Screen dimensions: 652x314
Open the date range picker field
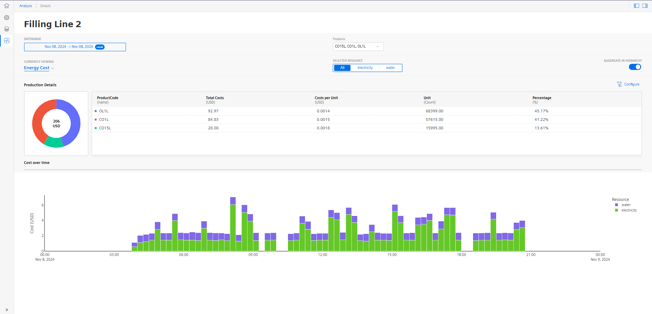click(x=75, y=47)
